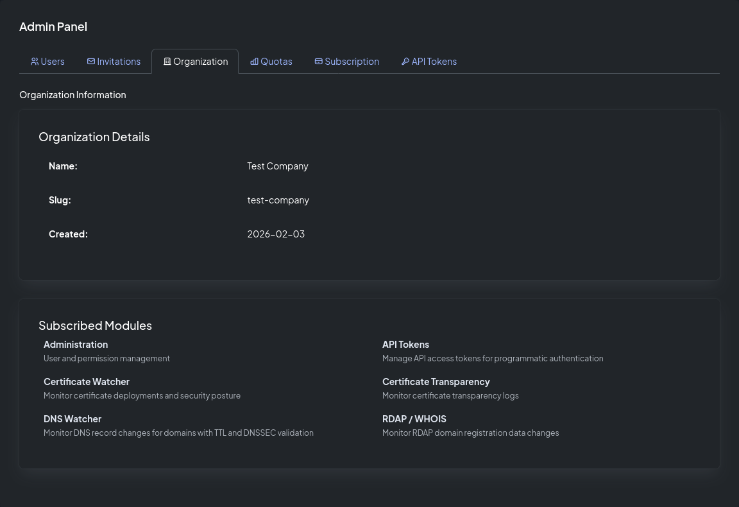Click User and permission management description
This screenshot has height=507, width=739.
tap(107, 359)
